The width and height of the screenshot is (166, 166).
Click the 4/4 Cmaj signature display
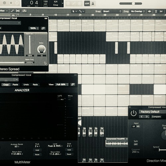pyautogui.click(x=56, y=3)
